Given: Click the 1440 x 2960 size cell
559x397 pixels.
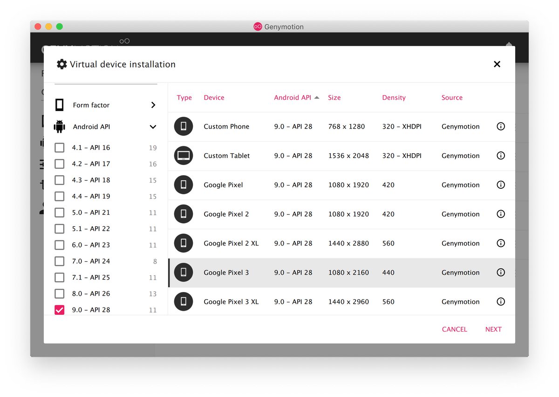Looking at the screenshot, I should point(348,301).
